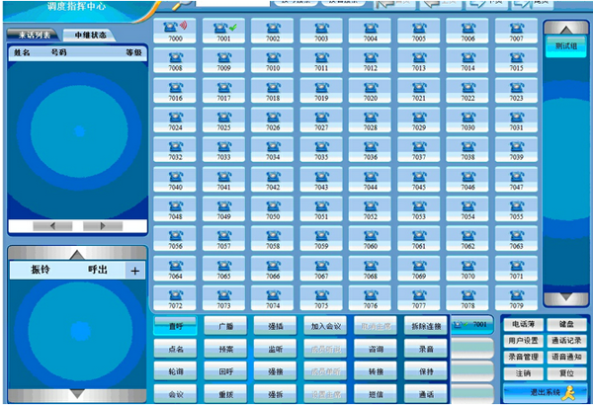This screenshot has width=593, height=405.
Task: Toggle the 录音 recording button
Action: [x=426, y=349]
